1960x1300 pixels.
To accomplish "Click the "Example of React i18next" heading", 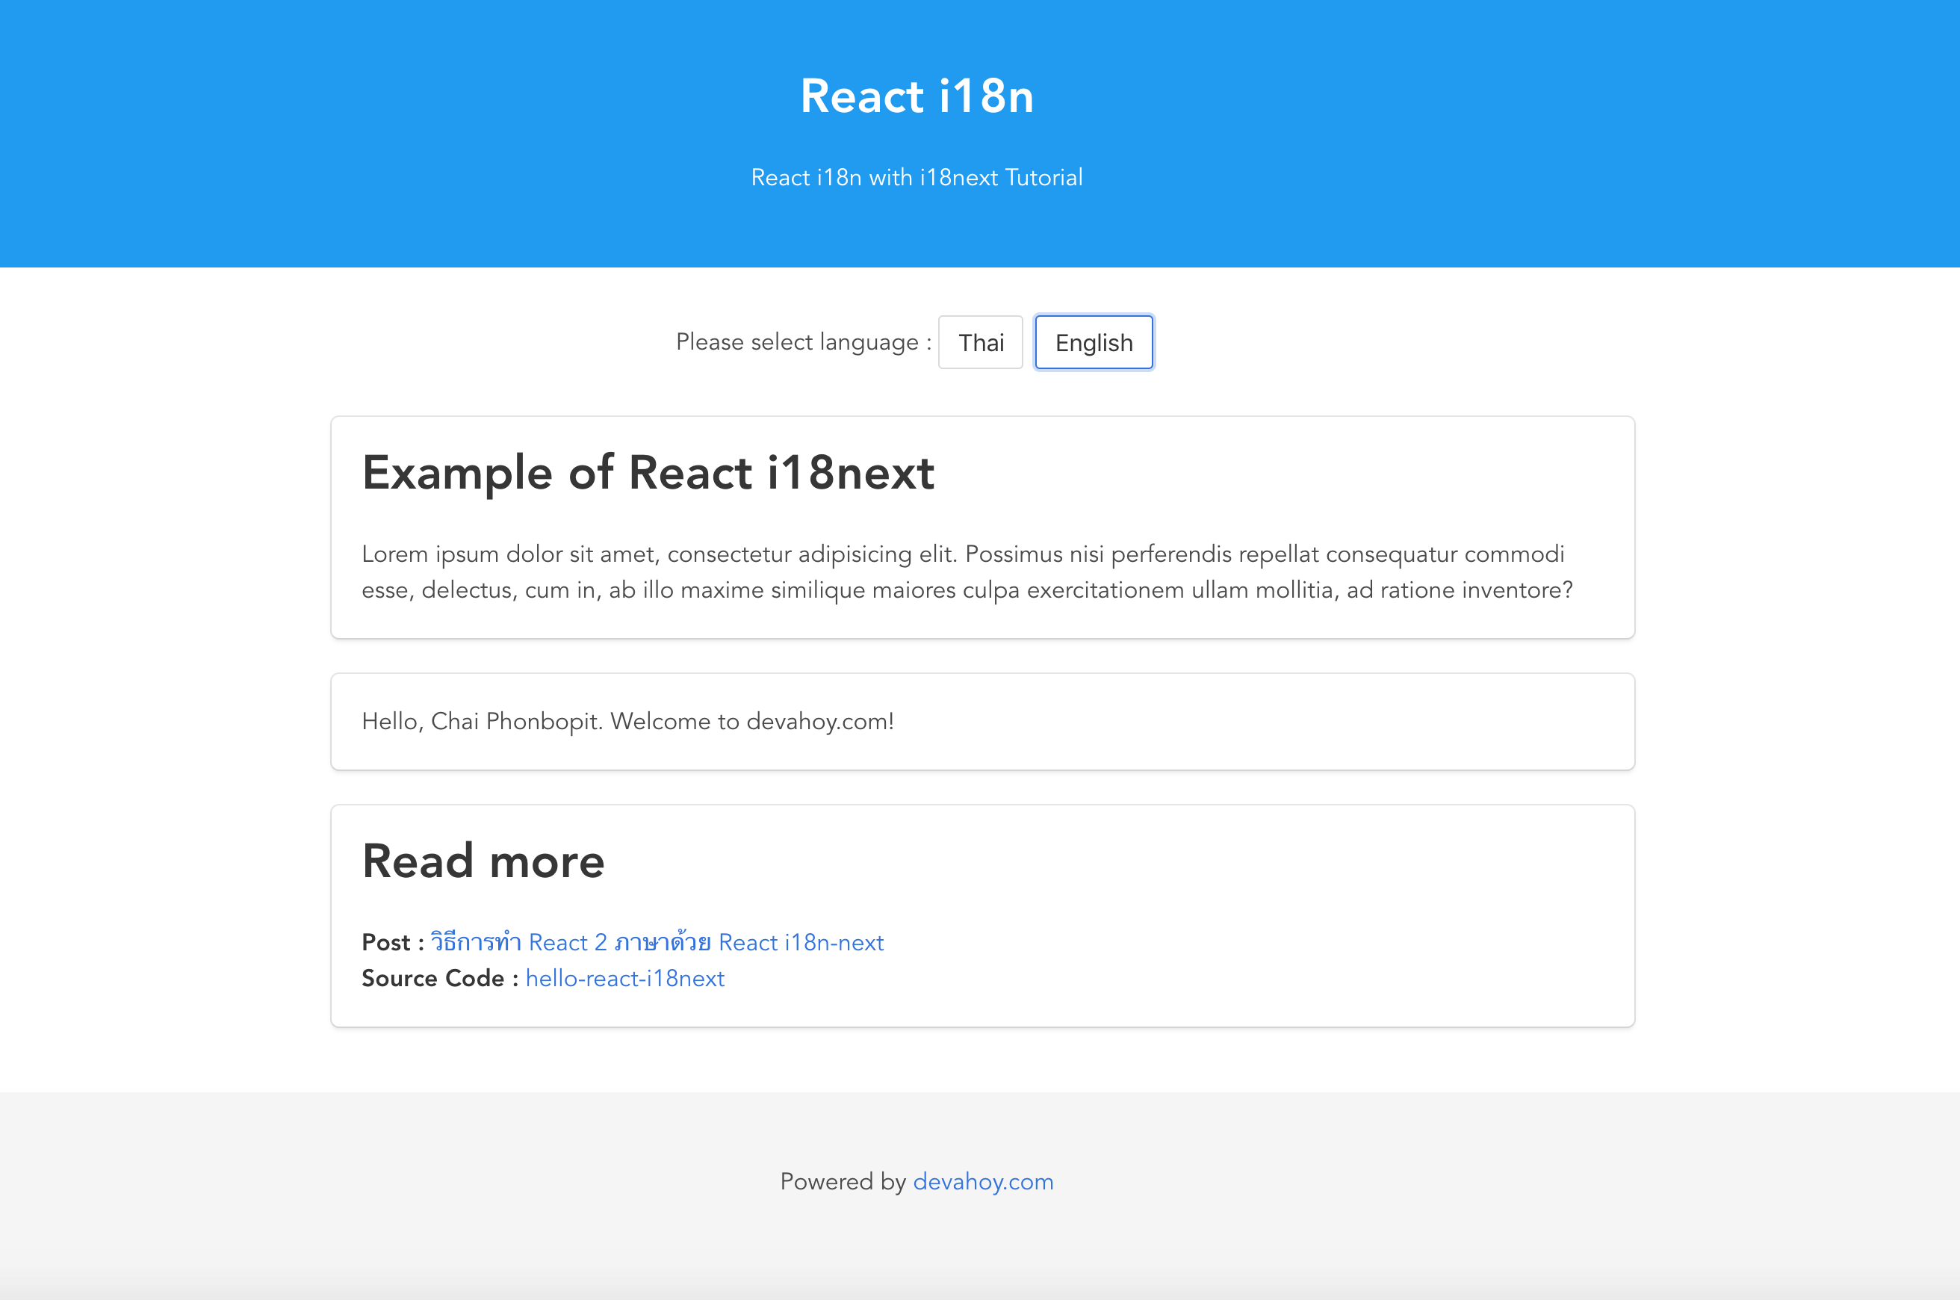I will point(648,473).
